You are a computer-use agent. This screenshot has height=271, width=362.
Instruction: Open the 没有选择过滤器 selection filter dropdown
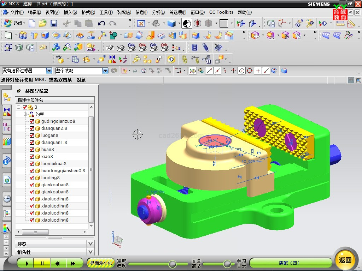pyautogui.click(x=49, y=71)
